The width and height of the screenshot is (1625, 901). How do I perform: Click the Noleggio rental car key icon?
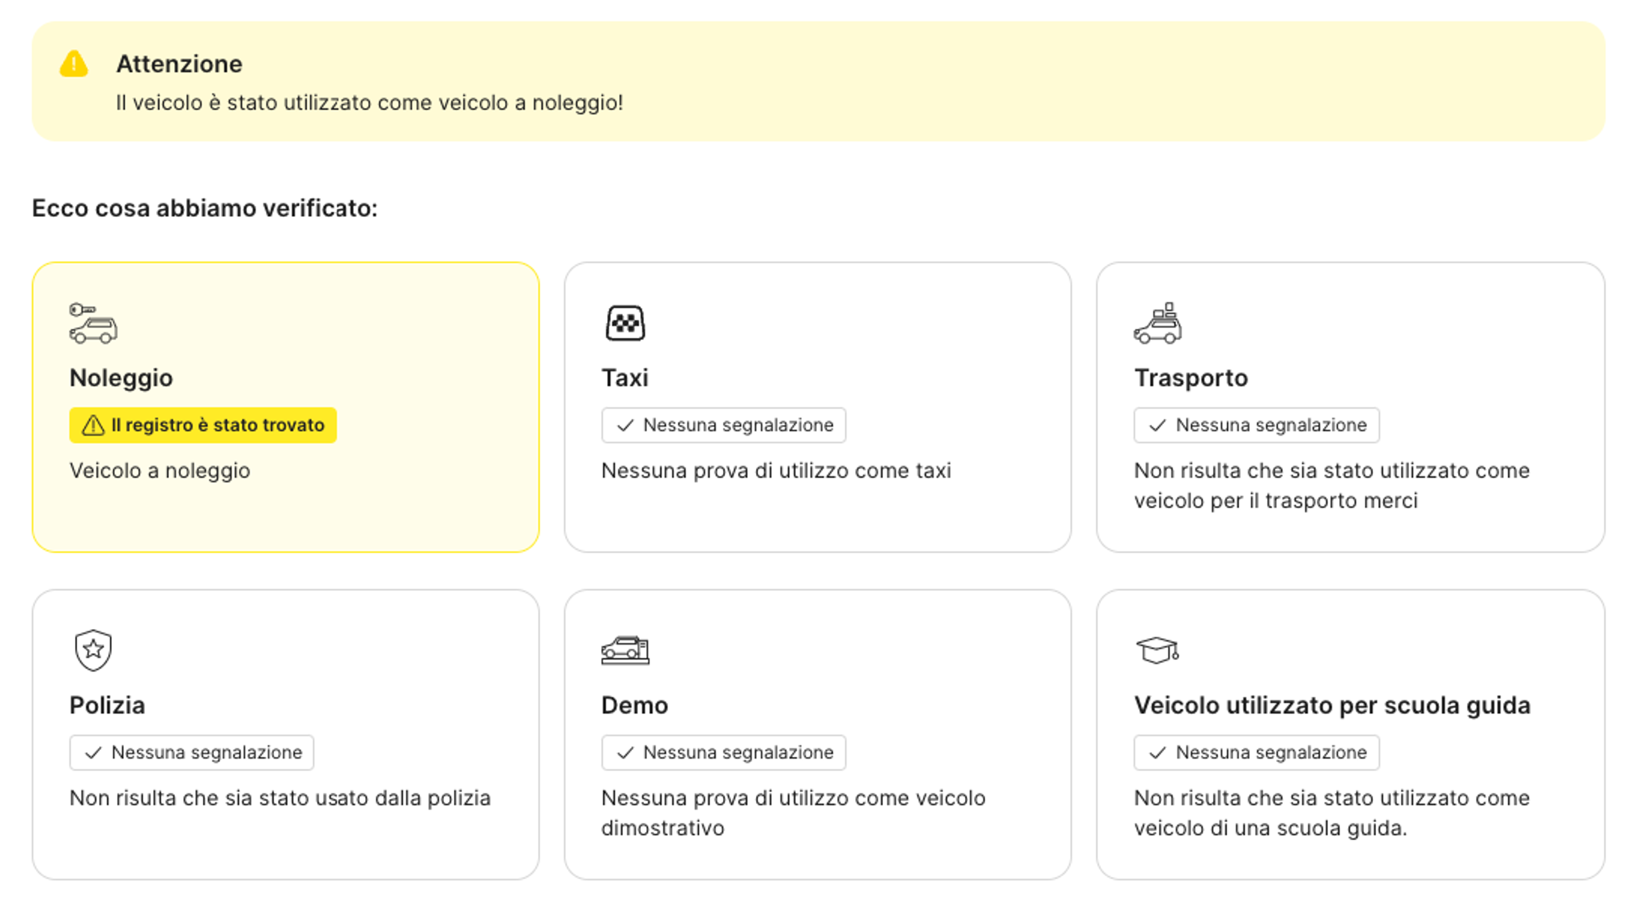(x=93, y=323)
